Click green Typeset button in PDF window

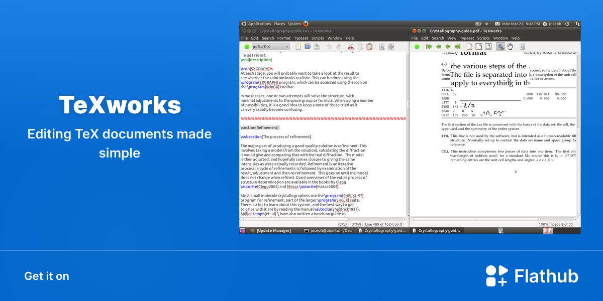(x=417, y=47)
